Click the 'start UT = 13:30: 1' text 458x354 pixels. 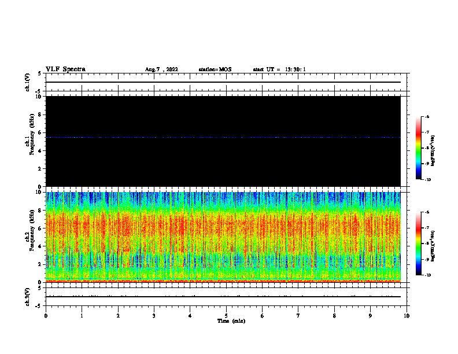(279, 69)
